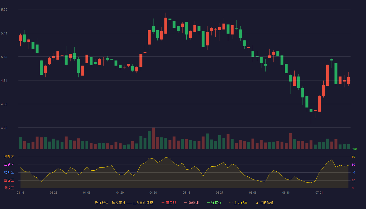
Task: Click the 100 value on the indicator axis
Action: pyautogui.click(x=354, y=149)
